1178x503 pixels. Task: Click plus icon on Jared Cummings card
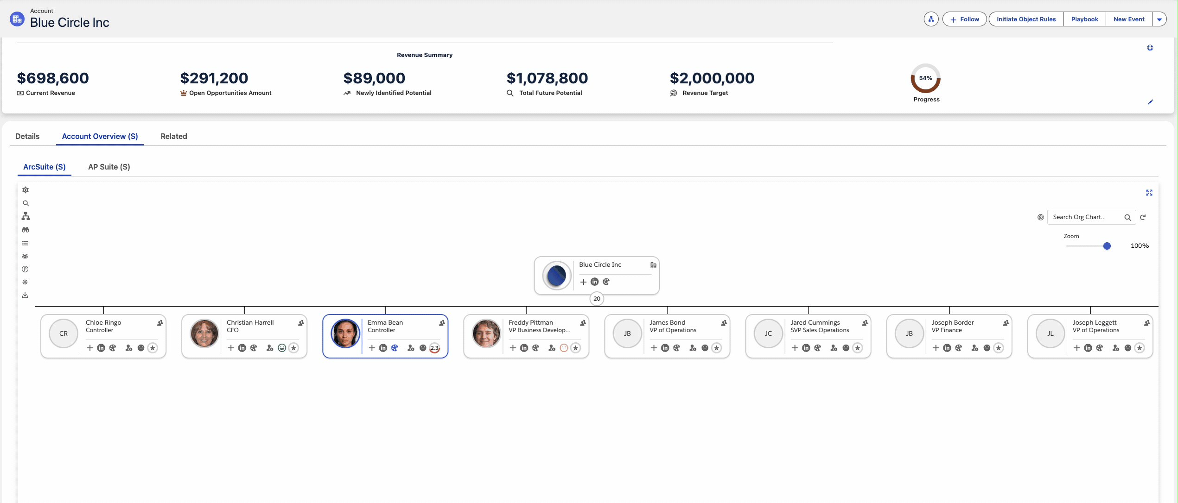[x=795, y=348]
